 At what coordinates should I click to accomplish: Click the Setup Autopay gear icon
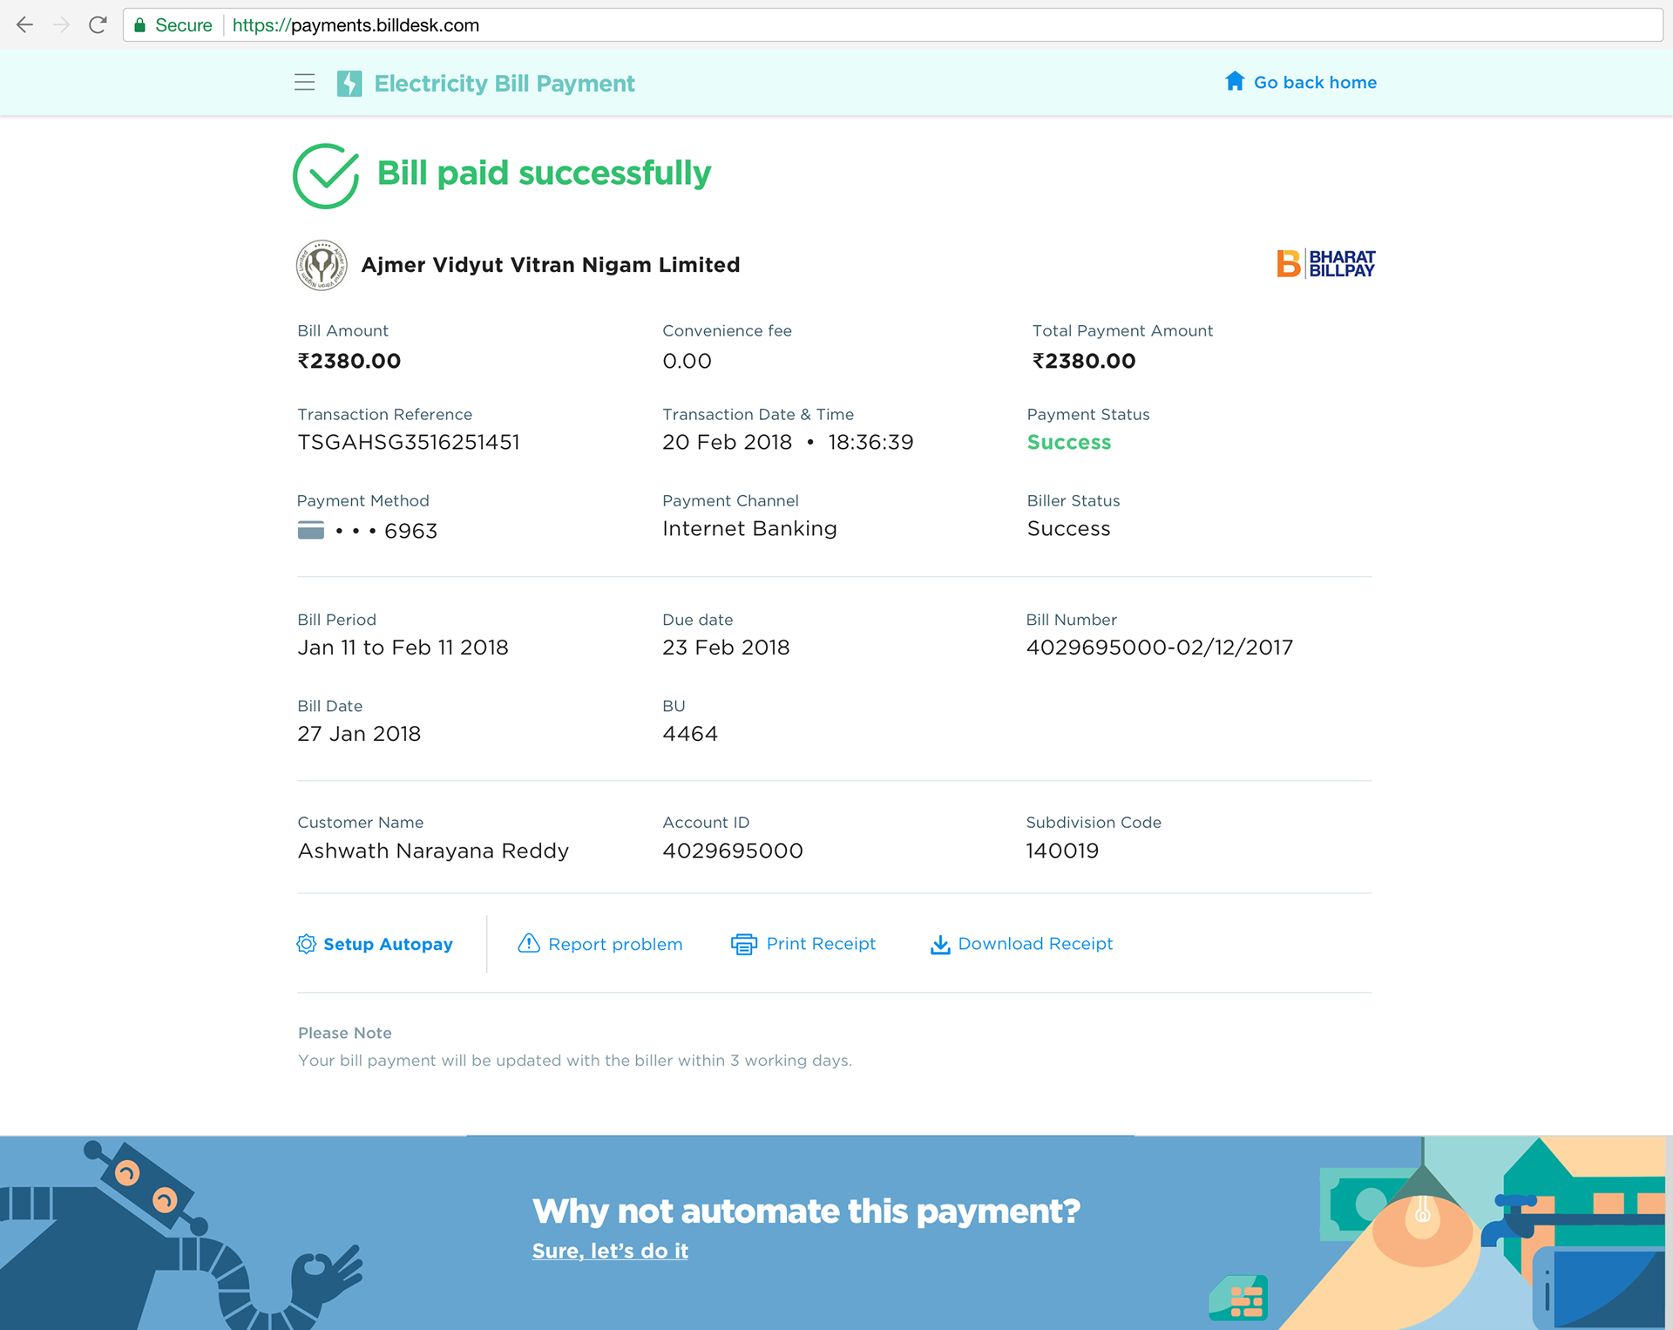(x=306, y=944)
